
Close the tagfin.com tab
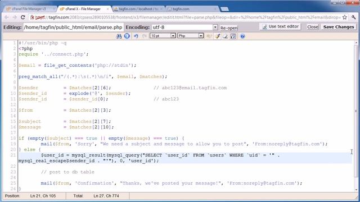215,9
